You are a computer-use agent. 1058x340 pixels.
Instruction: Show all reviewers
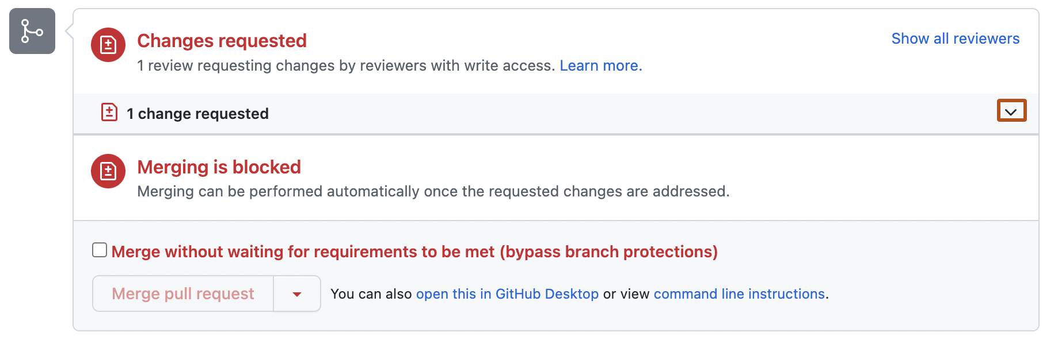pyautogui.click(x=955, y=38)
